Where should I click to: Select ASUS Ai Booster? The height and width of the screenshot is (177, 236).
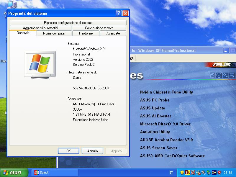tap(155, 116)
